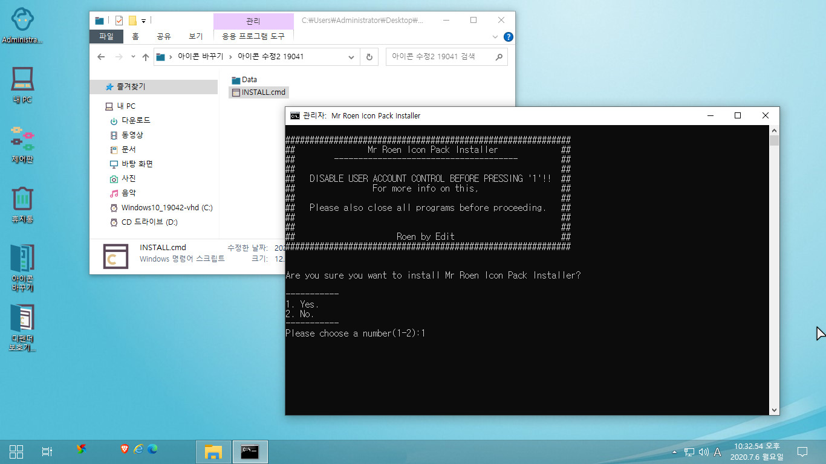The height and width of the screenshot is (464, 826).
Task: Open the 휴지통 recycle bin desktop icon
Action: [22, 204]
